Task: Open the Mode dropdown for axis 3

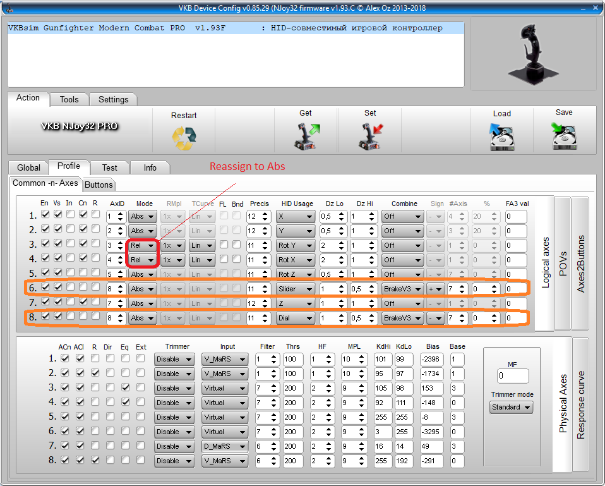Action: point(143,245)
